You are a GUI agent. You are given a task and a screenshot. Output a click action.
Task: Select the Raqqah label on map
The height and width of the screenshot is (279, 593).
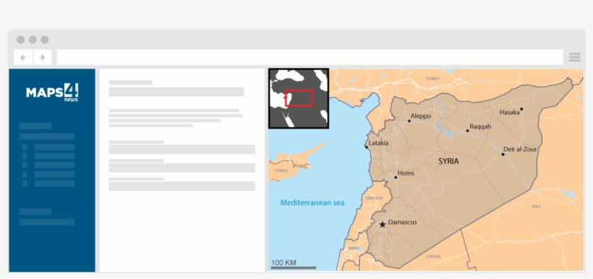click(480, 126)
